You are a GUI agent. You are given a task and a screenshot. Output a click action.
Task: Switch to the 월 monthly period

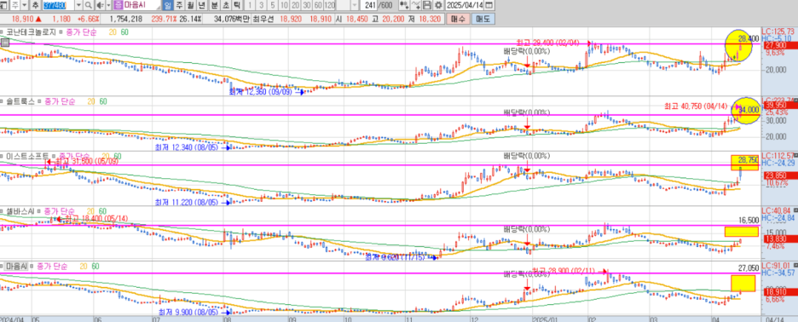[190, 6]
